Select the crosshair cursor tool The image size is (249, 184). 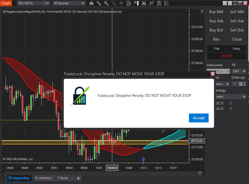(x=121, y=3)
